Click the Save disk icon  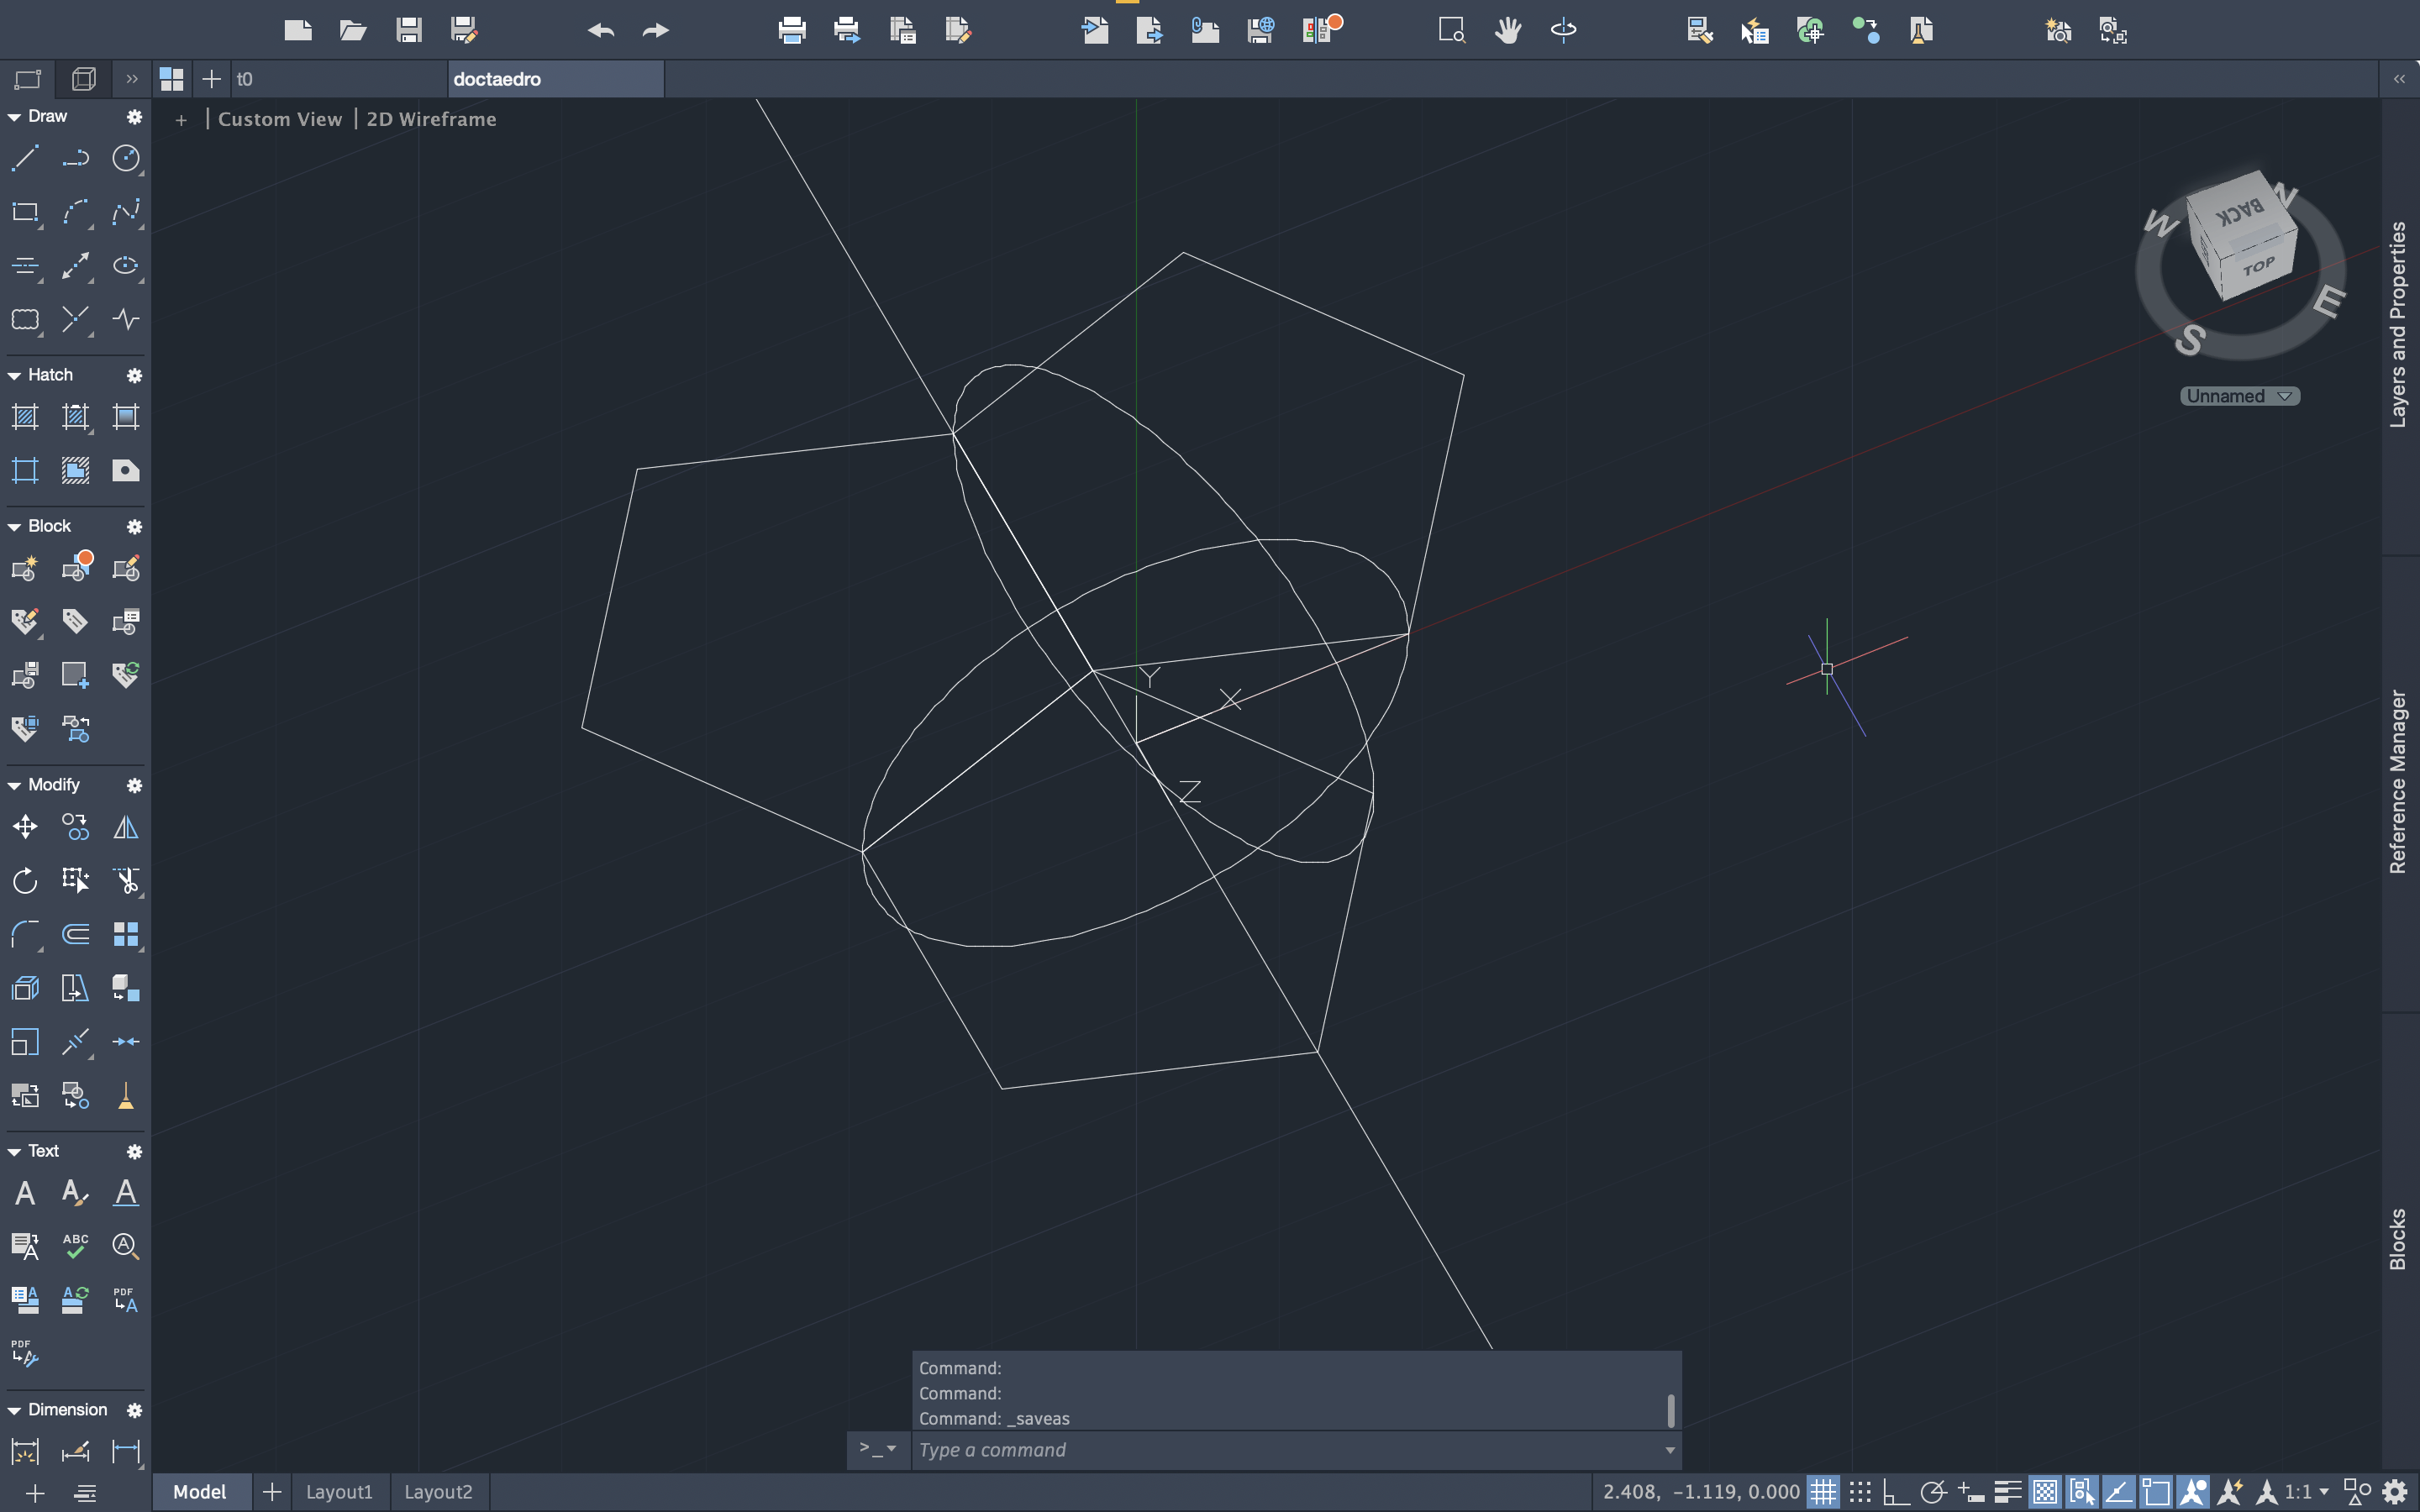tap(408, 30)
